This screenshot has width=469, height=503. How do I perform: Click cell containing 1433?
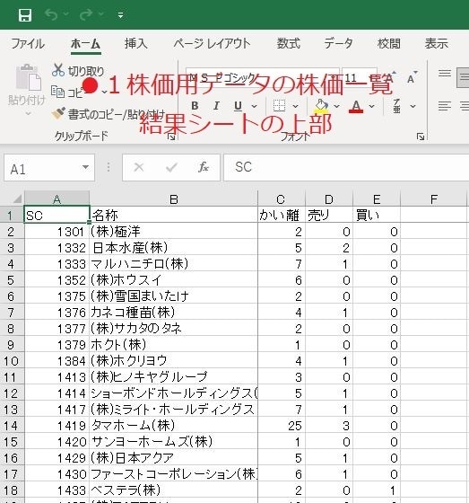(56, 490)
